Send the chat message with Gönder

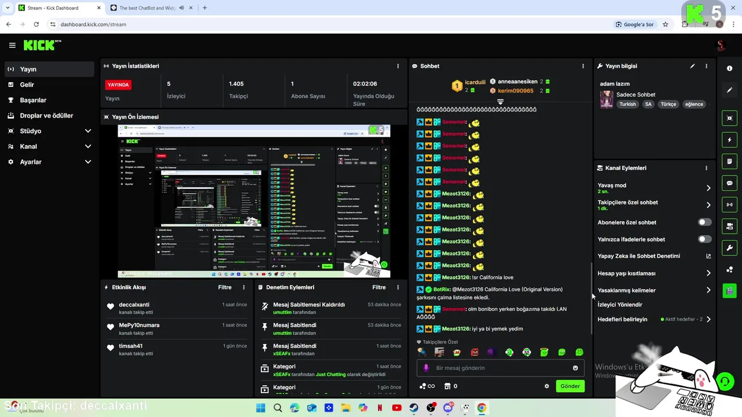(x=570, y=386)
